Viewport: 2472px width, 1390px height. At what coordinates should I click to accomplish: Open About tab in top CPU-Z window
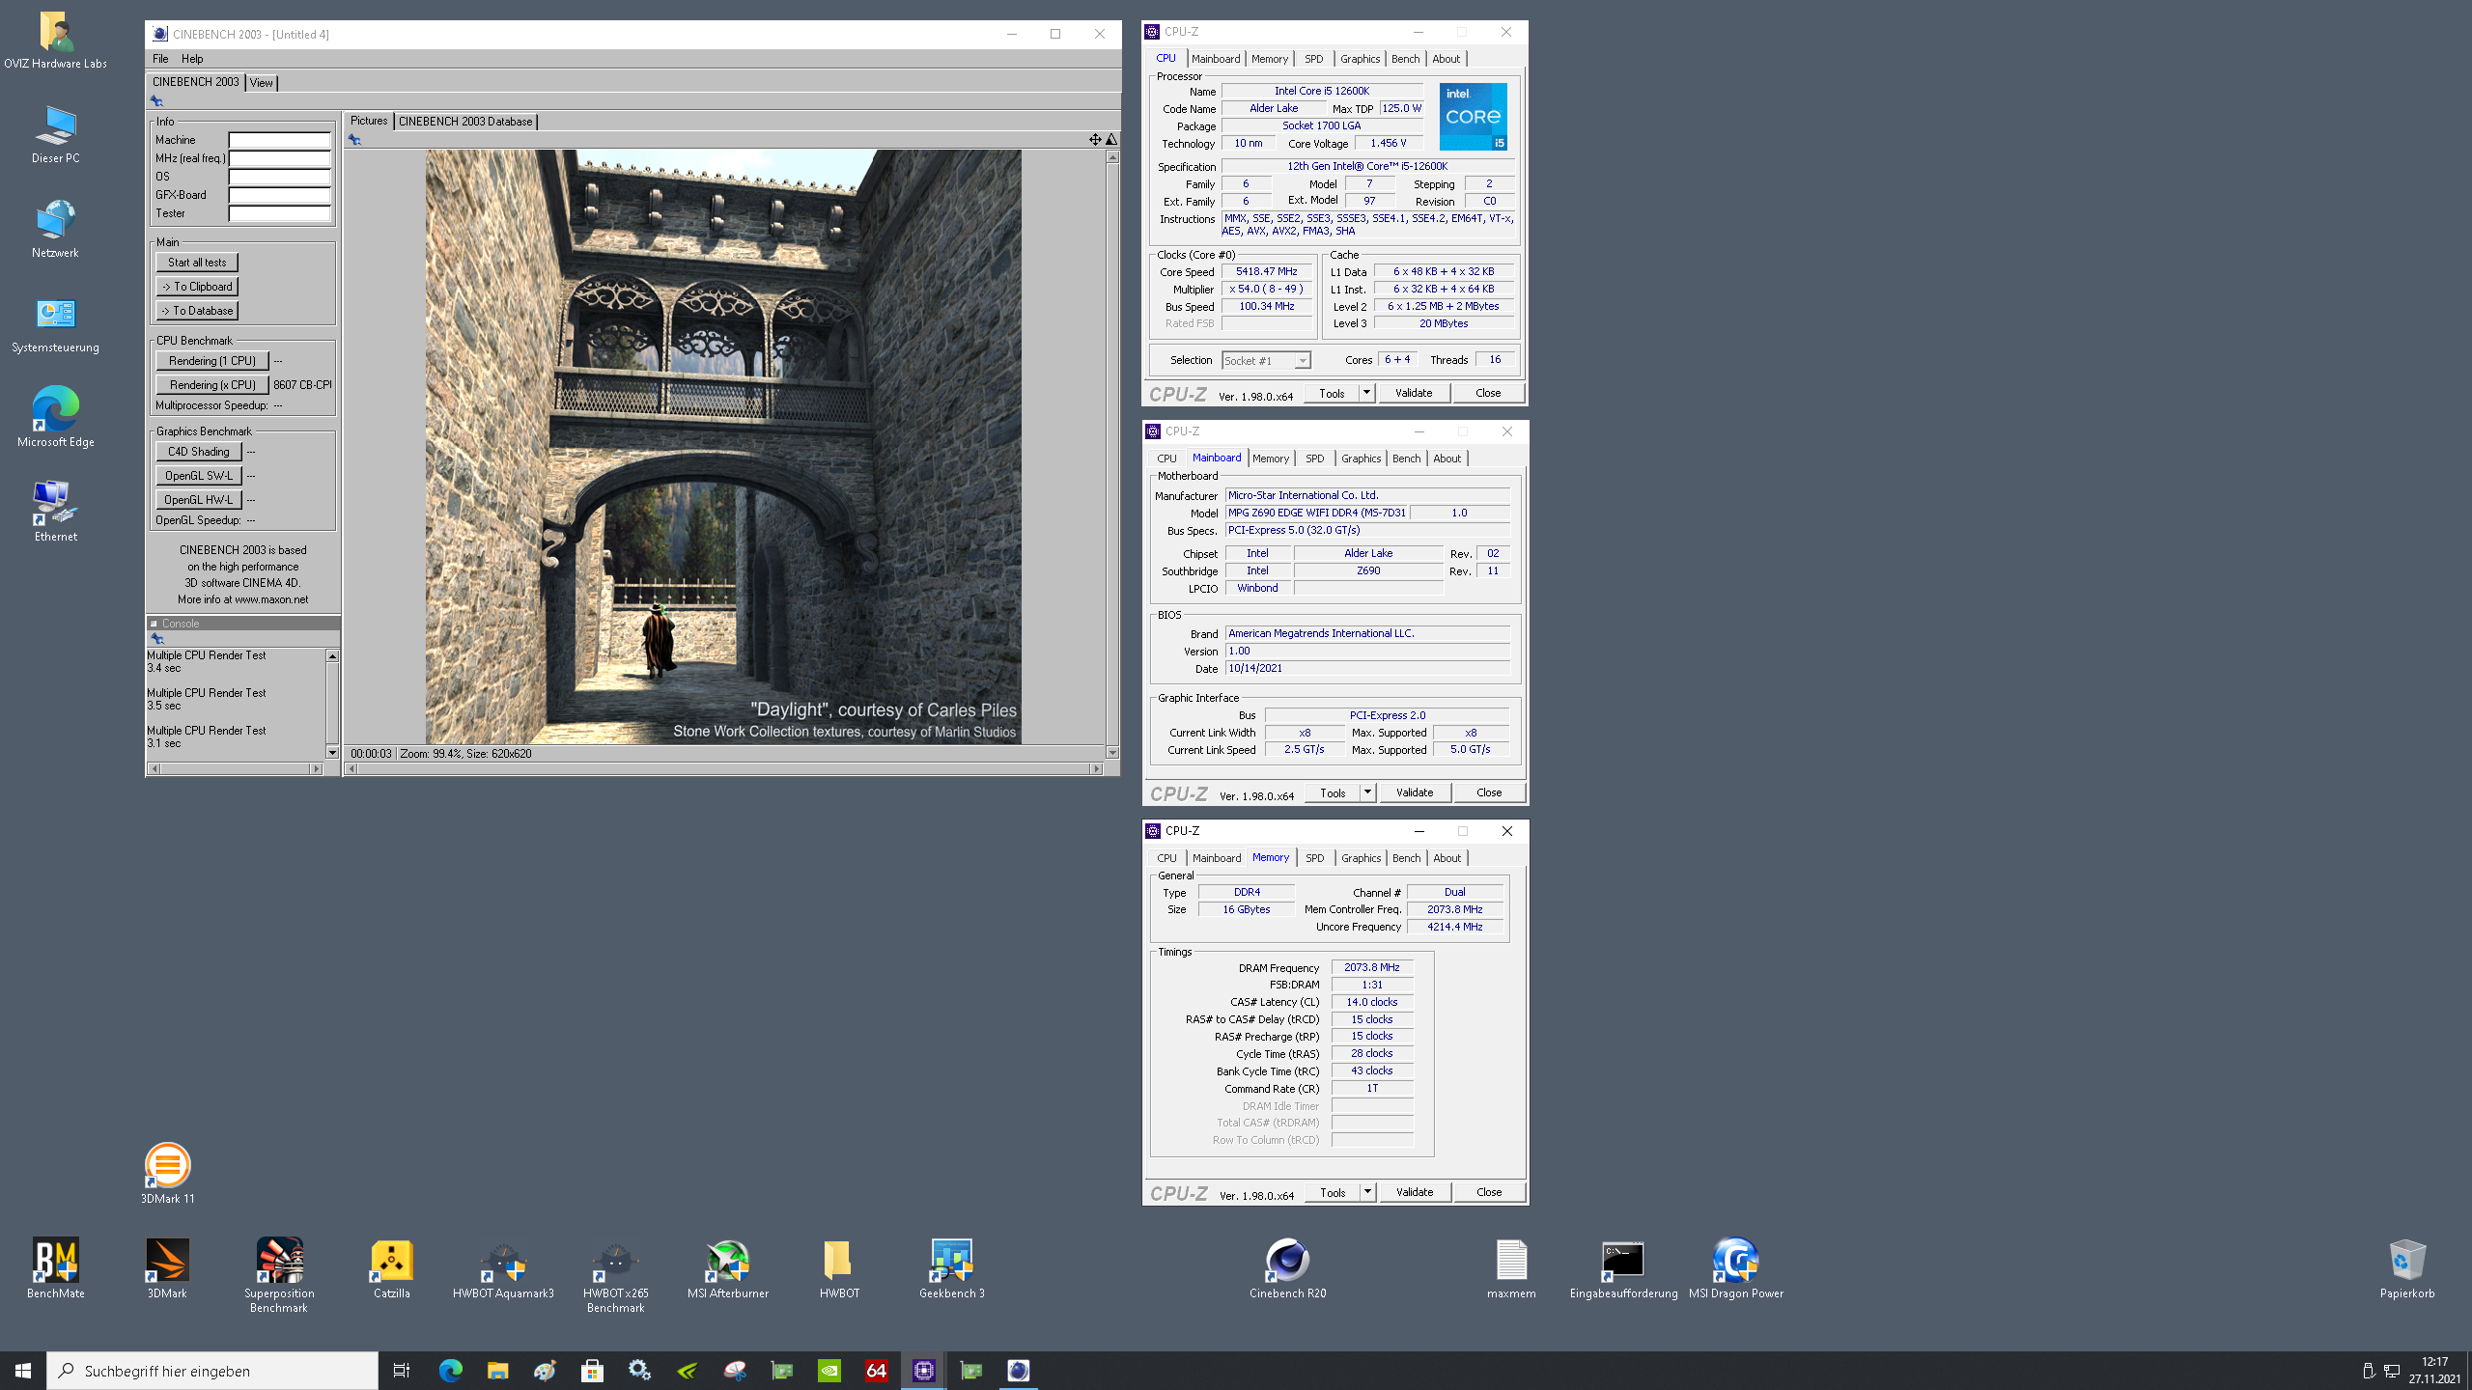click(1446, 59)
